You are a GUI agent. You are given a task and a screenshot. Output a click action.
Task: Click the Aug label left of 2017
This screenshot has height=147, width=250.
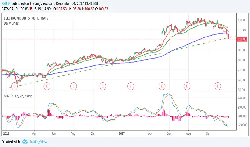(x=73, y=133)
